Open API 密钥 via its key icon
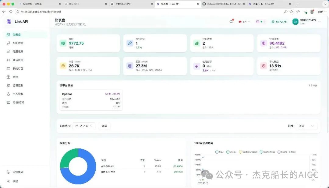 pos(9,43)
